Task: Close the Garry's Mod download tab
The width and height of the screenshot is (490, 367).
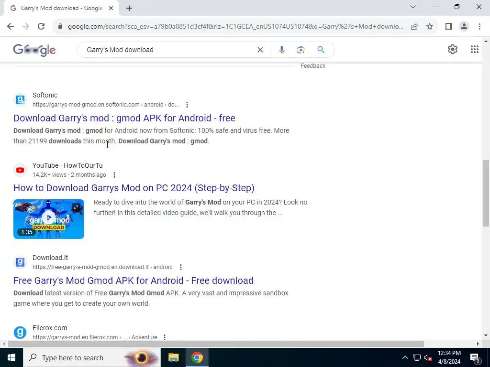Action: coord(111,9)
